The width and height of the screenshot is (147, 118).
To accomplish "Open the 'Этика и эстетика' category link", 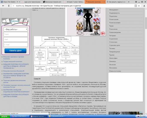I will point(115,71).
